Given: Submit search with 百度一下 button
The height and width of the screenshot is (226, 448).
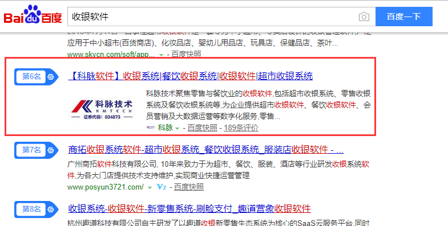Looking at the screenshot, I should point(403,17).
